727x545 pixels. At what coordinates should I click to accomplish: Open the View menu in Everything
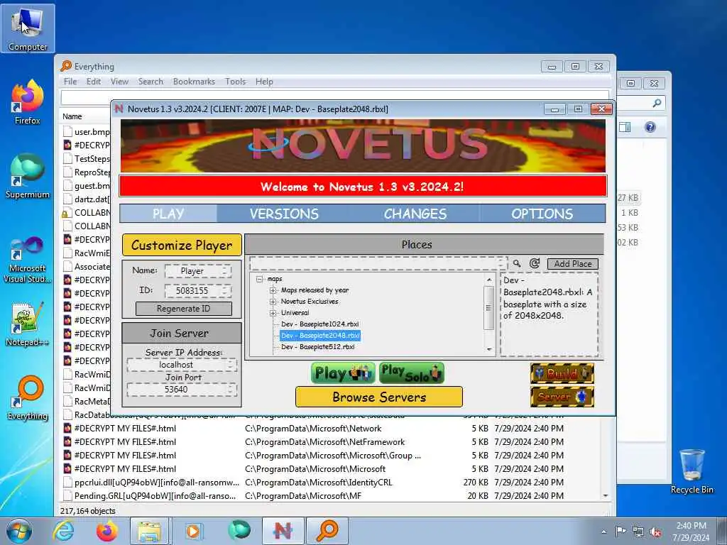tap(119, 82)
